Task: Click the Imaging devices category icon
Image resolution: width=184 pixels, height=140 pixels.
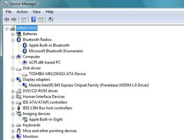Action: coord(19,114)
